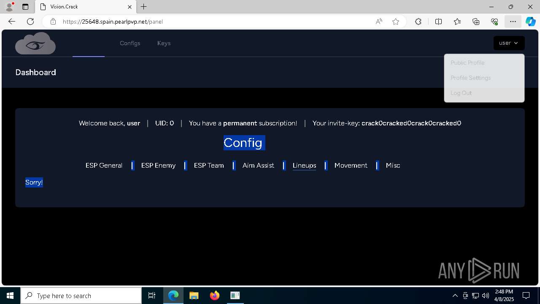Switch to ESP General config section
This screenshot has width=540, height=304.
click(104, 166)
